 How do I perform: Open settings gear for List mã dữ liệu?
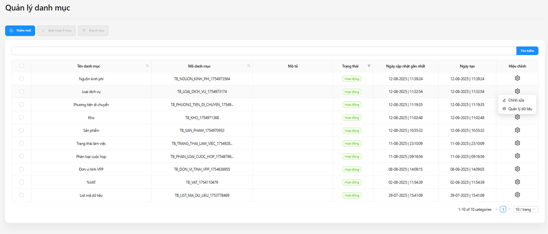click(x=517, y=195)
